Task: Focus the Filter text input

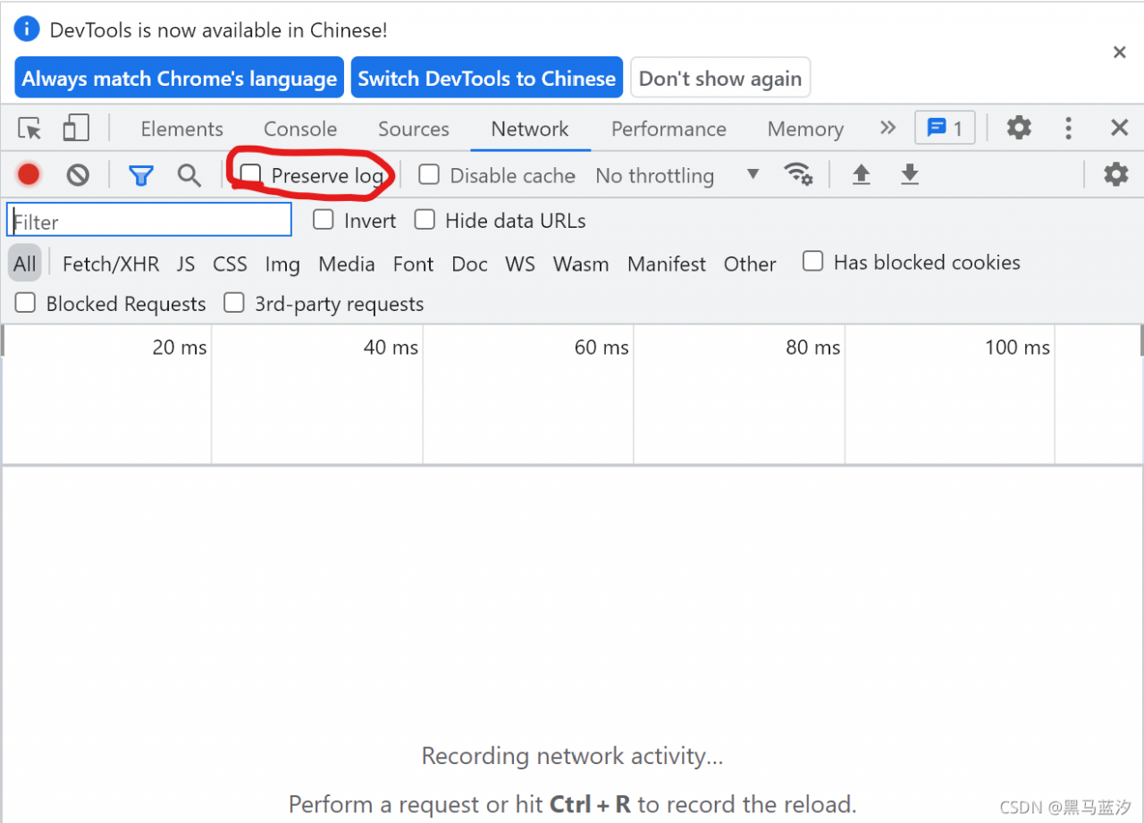Action: (149, 220)
